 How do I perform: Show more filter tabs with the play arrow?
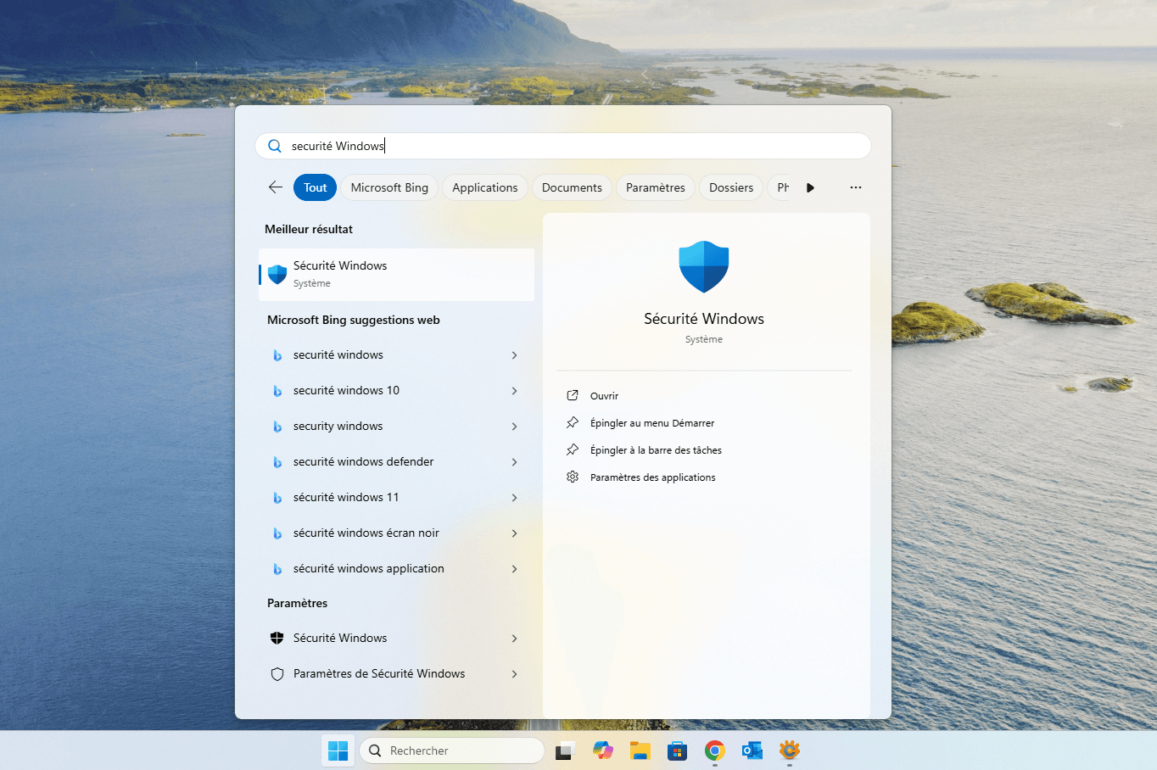click(x=810, y=187)
